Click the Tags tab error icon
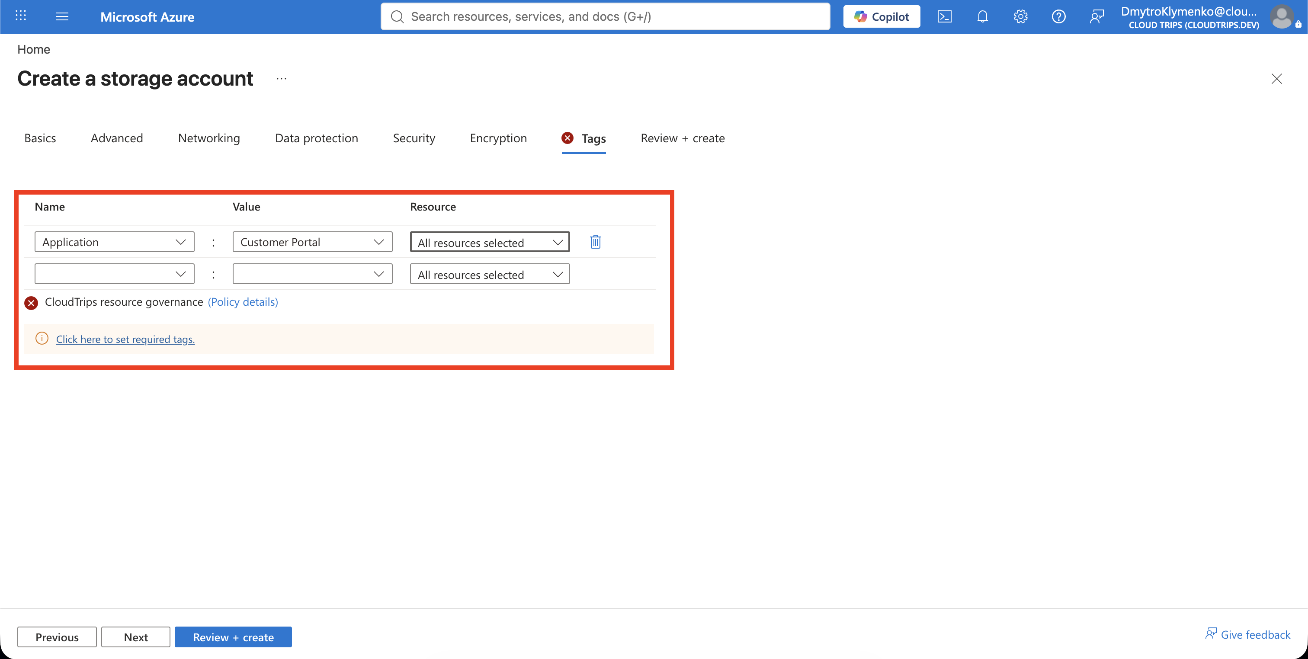1308x659 pixels. coord(567,138)
